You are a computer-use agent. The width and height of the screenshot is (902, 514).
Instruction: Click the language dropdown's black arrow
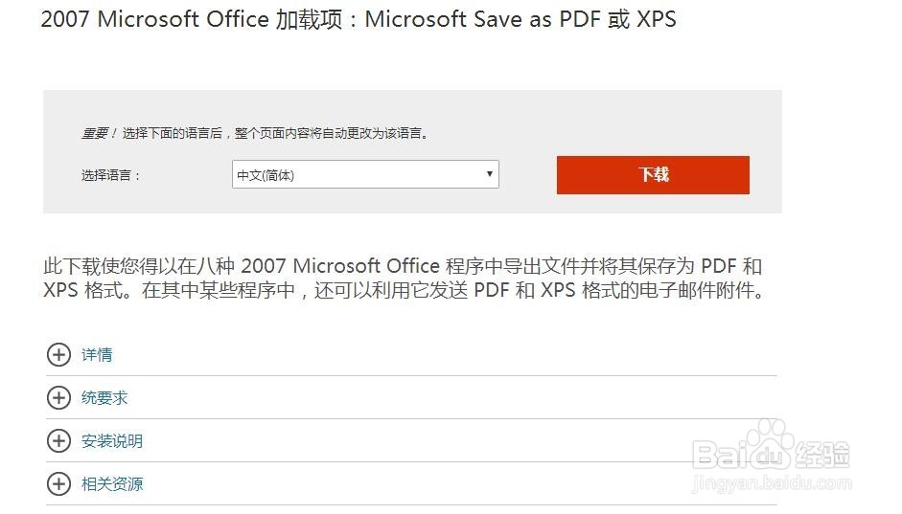(489, 174)
